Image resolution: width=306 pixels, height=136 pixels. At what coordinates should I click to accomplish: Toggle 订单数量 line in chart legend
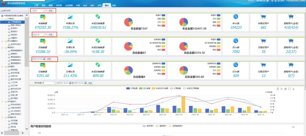[176, 89]
